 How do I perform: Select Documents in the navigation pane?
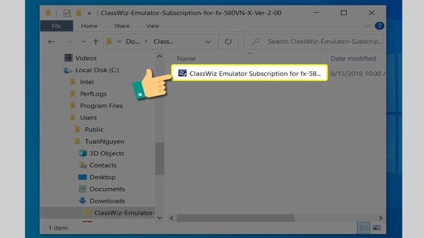(107, 189)
